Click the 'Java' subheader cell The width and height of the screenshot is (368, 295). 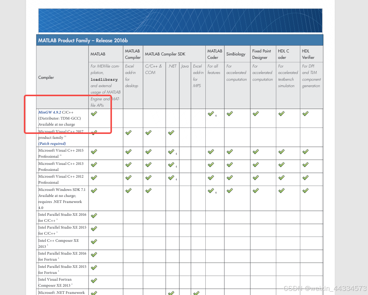[x=185, y=86]
